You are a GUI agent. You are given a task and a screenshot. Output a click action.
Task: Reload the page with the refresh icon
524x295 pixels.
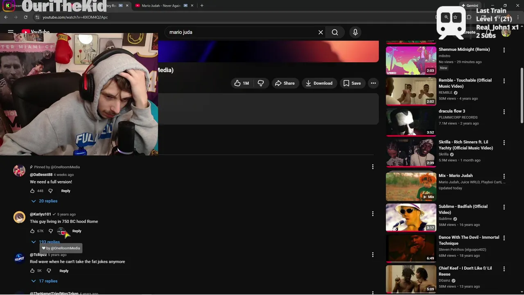click(x=25, y=17)
